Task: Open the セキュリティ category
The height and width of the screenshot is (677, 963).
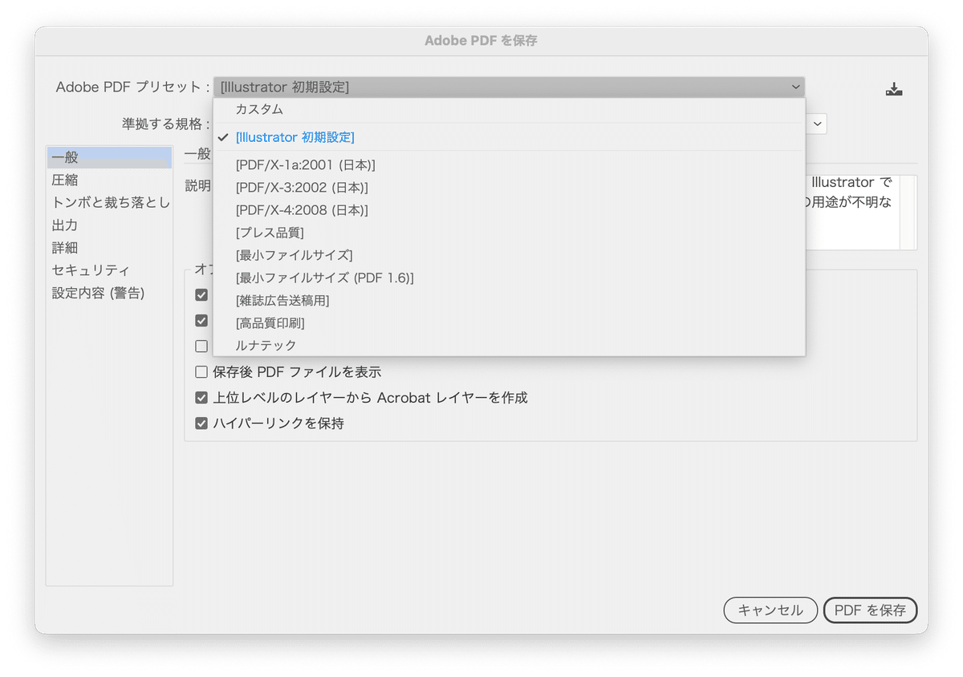Action: click(x=109, y=270)
